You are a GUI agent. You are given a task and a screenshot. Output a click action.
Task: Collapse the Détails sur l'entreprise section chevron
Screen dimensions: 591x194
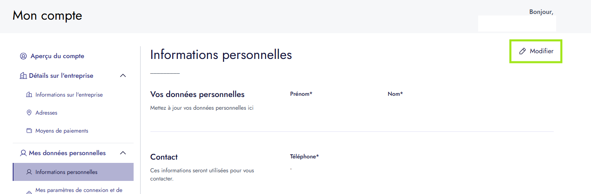pos(123,76)
